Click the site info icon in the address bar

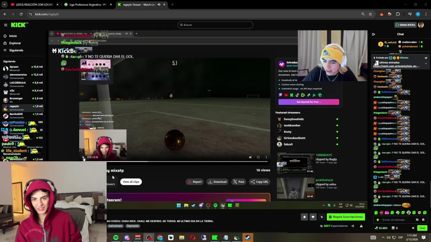coord(31,14)
